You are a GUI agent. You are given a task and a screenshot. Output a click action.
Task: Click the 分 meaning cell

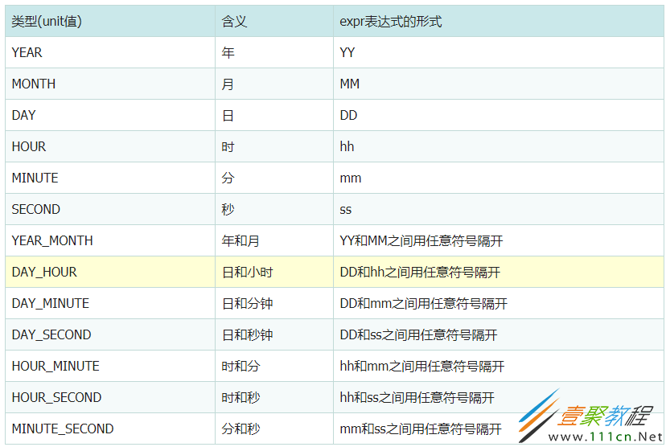(274, 178)
